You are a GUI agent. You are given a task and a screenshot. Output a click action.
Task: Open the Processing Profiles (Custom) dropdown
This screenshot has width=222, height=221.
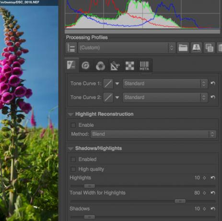point(127,48)
